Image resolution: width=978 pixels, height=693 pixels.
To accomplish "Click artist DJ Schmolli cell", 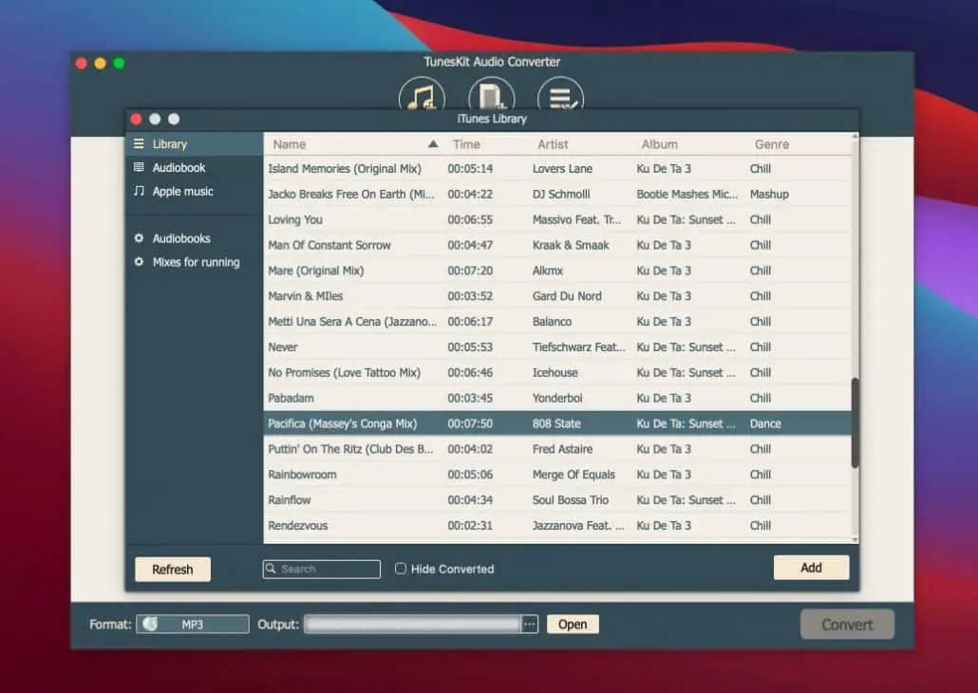I will (561, 194).
